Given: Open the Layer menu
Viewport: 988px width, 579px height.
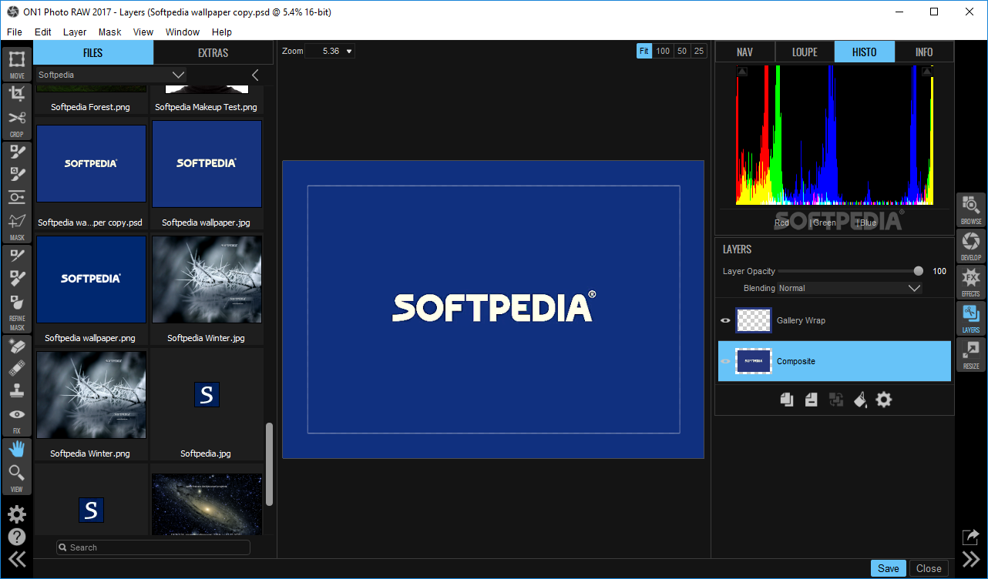Looking at the screenshot, I should pyautogui.click(x=75, y=32).
